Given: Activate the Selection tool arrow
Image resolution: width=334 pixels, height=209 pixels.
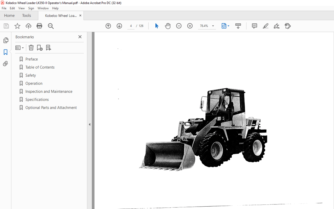Looking at the screenshot, I should 156,26.
